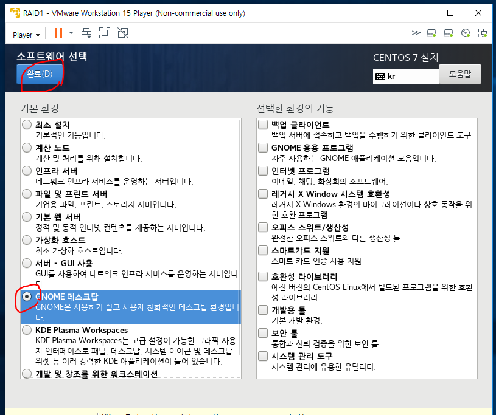Check the 스마트카드 지원 checkbox
The height and width of the screenshot is (415, 496).
[263, 250]
